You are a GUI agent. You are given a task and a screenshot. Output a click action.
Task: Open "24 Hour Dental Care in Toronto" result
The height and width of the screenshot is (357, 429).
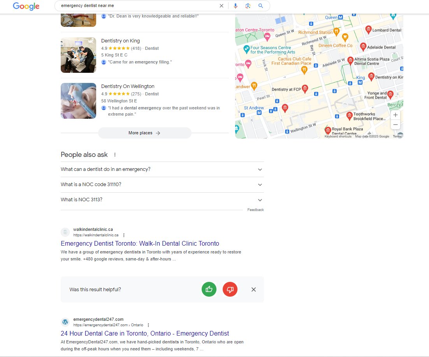145,334
